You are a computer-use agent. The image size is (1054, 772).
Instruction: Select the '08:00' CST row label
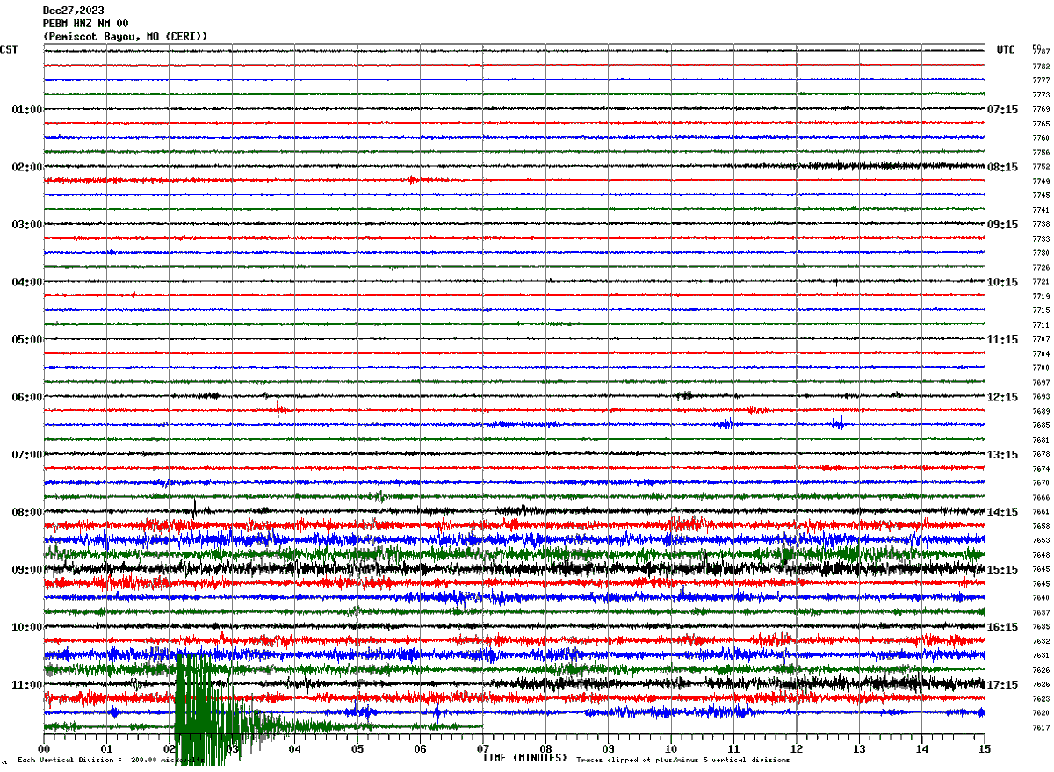[x=27, y=512]
